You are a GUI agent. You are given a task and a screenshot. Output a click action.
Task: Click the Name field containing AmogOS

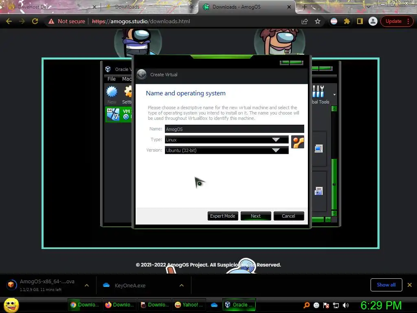point(234,129)
